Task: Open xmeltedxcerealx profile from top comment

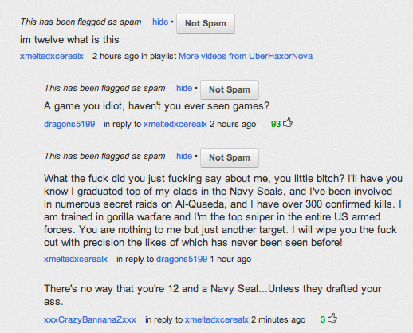Action: click(x=52, y=56)
